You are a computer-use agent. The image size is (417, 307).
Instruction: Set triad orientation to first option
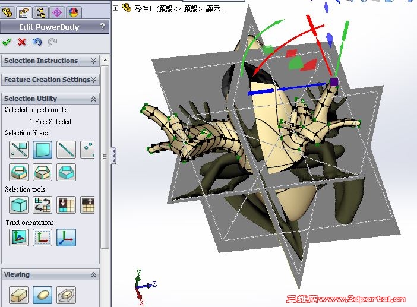click(18, 238)
